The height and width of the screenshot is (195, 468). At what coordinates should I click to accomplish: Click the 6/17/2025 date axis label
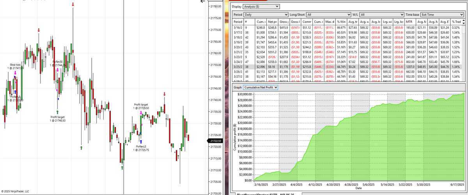point(457,185)
